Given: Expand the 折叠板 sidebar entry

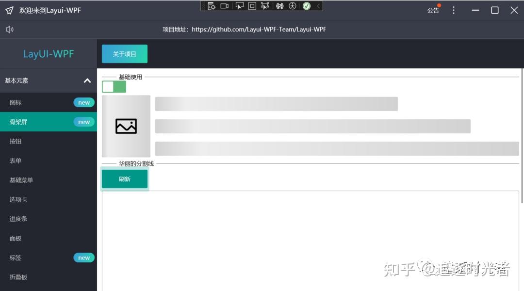Looking at the screenshot, I should [18, 277].
